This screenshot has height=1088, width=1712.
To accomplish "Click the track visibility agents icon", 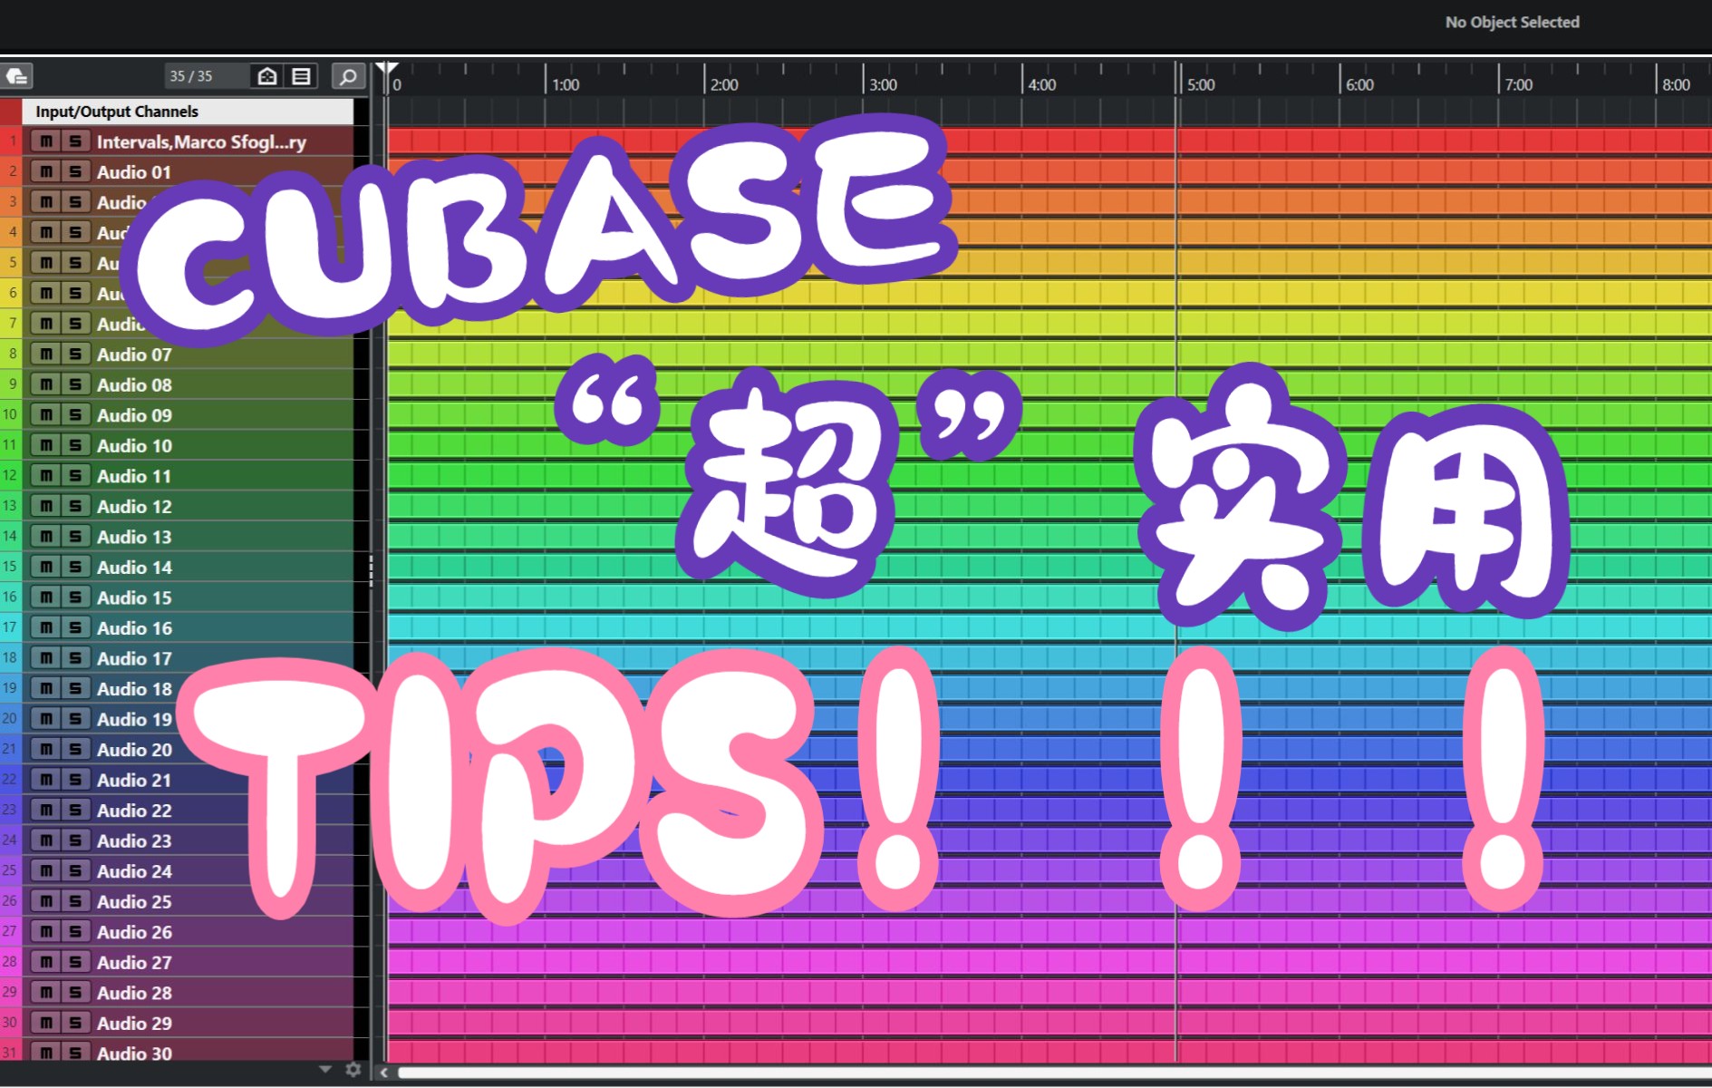I will coord(266,76).
